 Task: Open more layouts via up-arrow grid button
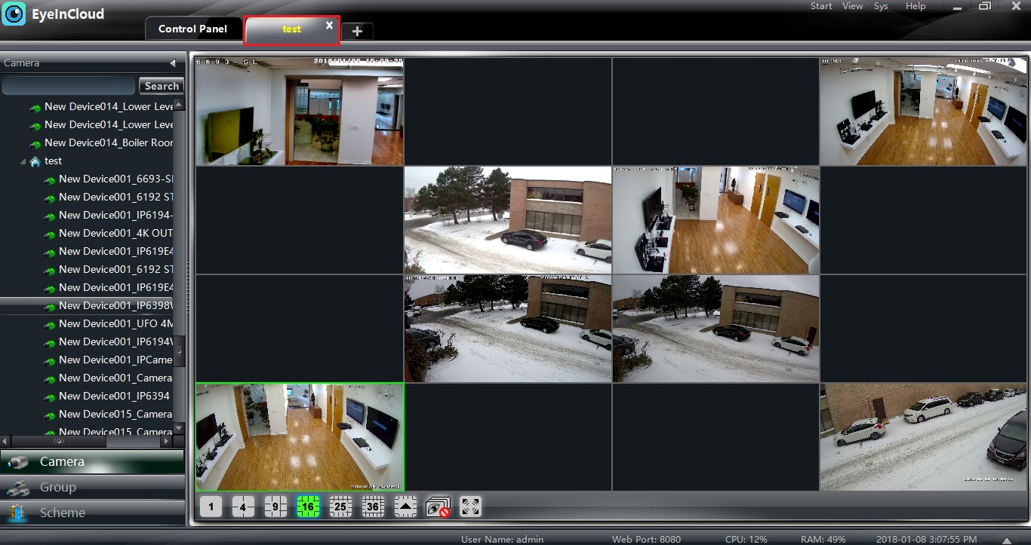[x=405, y=507]
